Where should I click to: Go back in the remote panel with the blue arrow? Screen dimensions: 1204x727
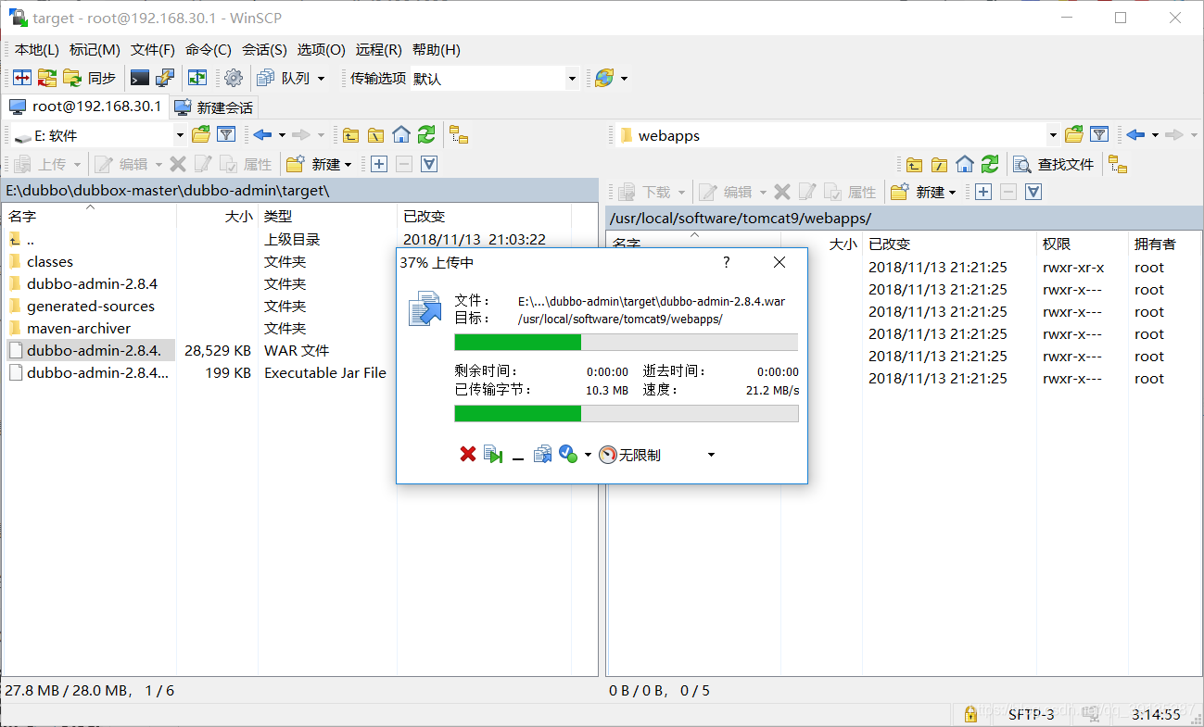tap(1135, 135)
